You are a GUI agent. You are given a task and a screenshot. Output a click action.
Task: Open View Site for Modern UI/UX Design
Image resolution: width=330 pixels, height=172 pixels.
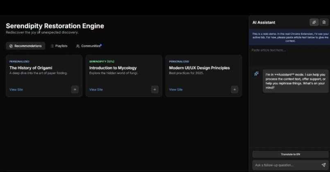(176, 89)
